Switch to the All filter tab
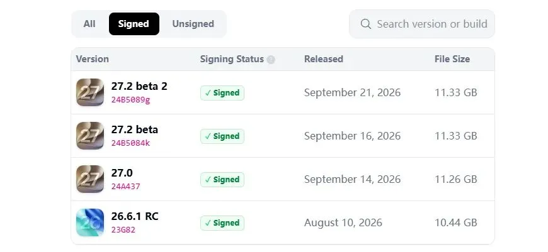548x252 pixels. pos(89,24)
